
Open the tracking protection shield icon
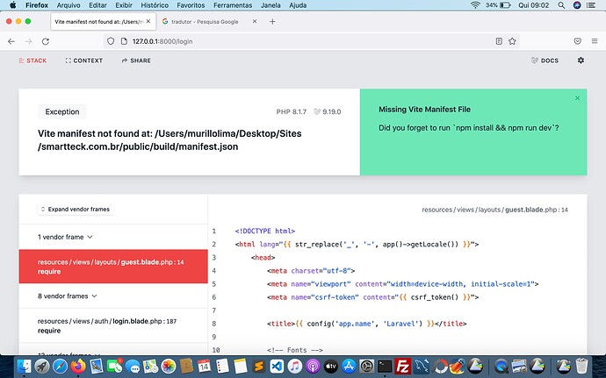[x=111, y=41]
